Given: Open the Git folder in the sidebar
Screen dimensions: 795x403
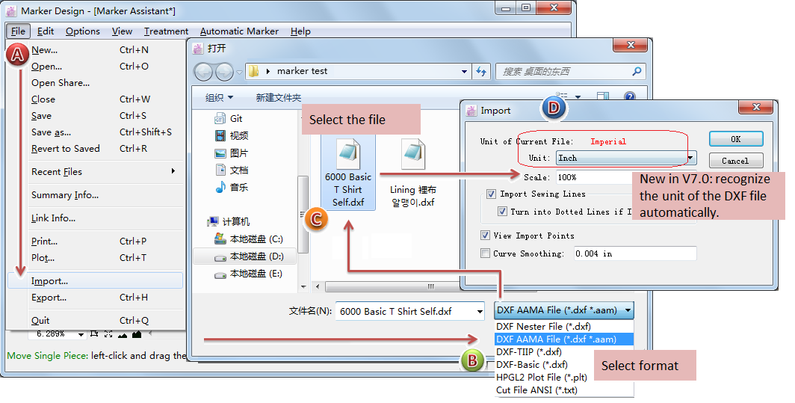Looking at the screenshot, I should click(220, 118).
